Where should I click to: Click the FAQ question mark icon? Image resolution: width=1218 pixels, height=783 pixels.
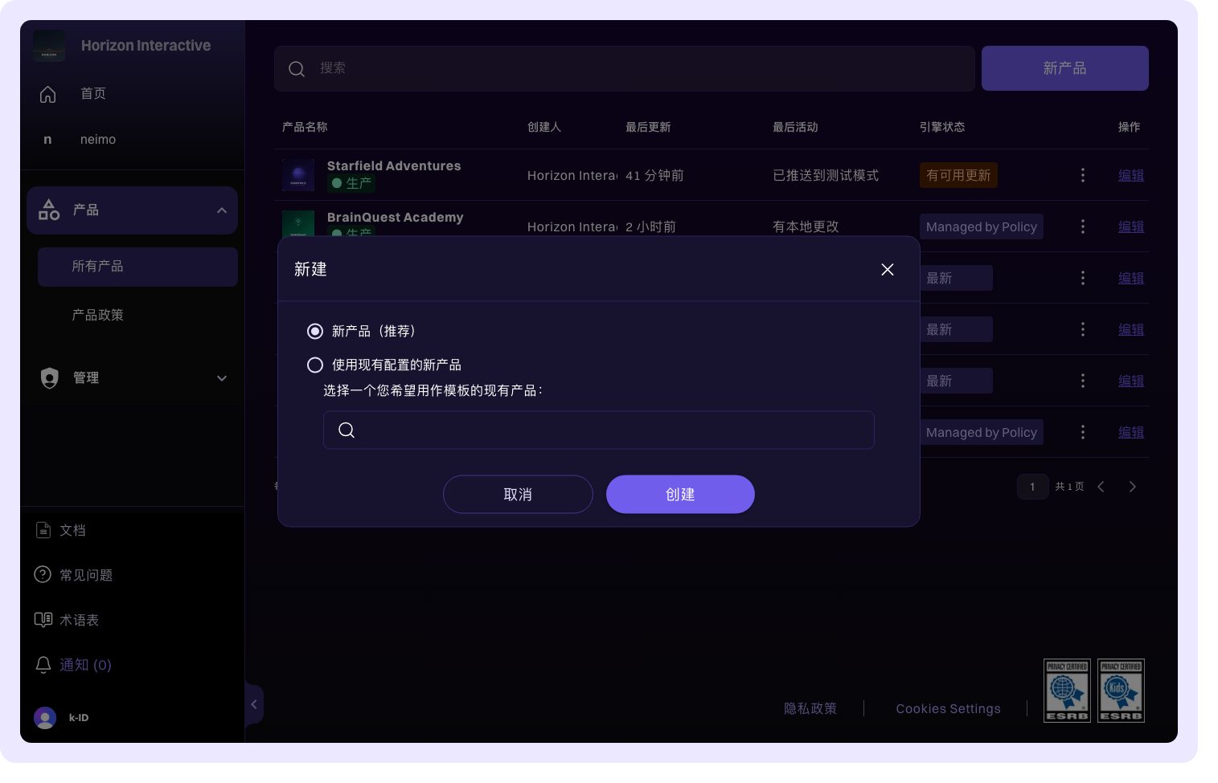tap(43, 575)
